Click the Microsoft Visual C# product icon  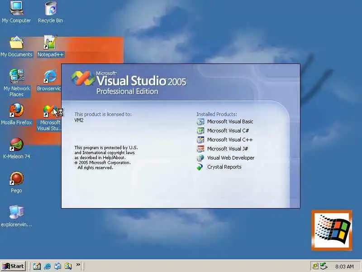pyautogui.click(x=200, y=131)
